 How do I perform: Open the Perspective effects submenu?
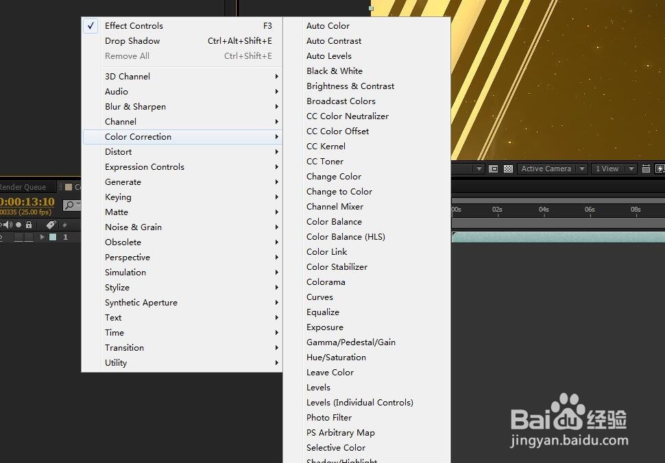tap(182, 258)
